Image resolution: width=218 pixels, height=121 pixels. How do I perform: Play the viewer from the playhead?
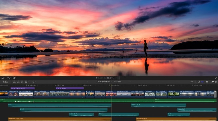point(97,78)
